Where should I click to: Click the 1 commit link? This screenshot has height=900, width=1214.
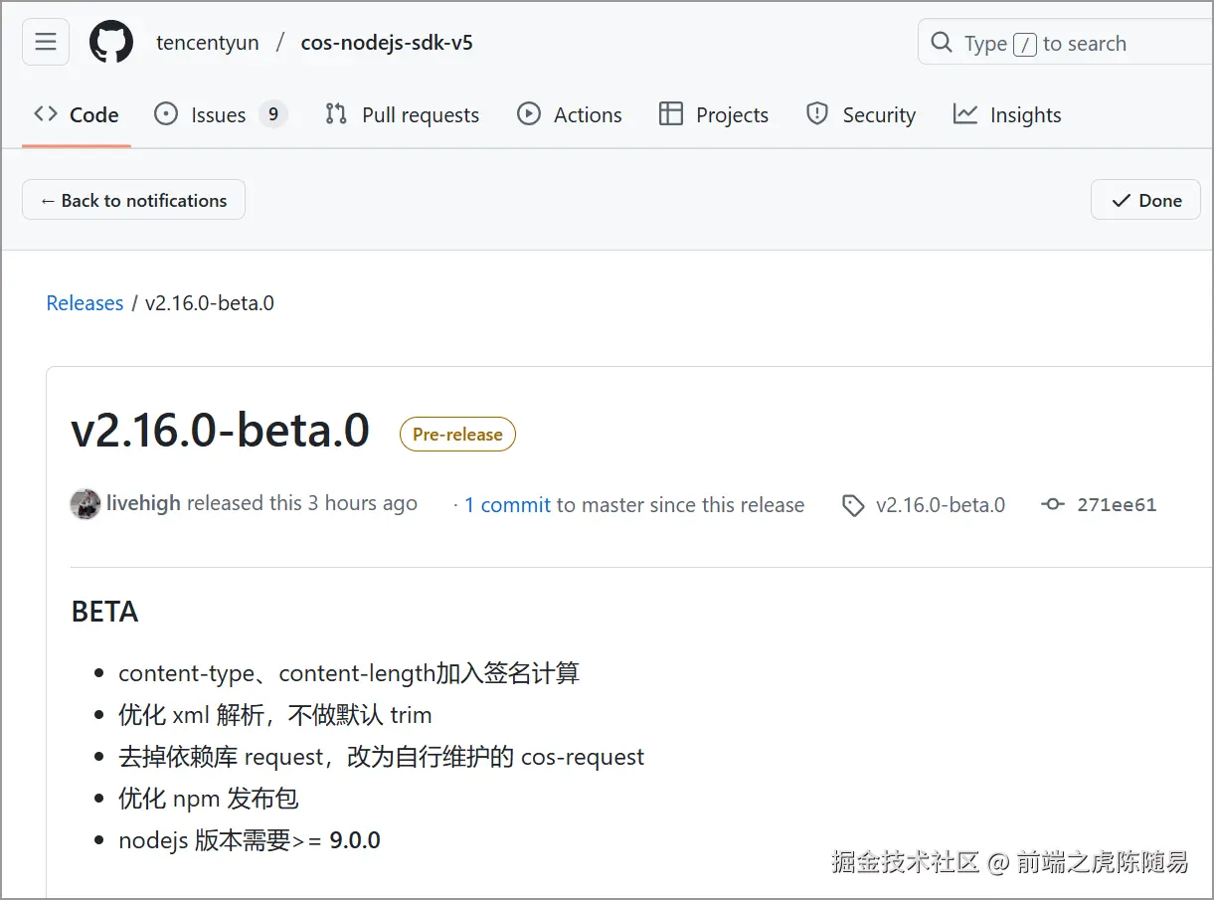507,505
